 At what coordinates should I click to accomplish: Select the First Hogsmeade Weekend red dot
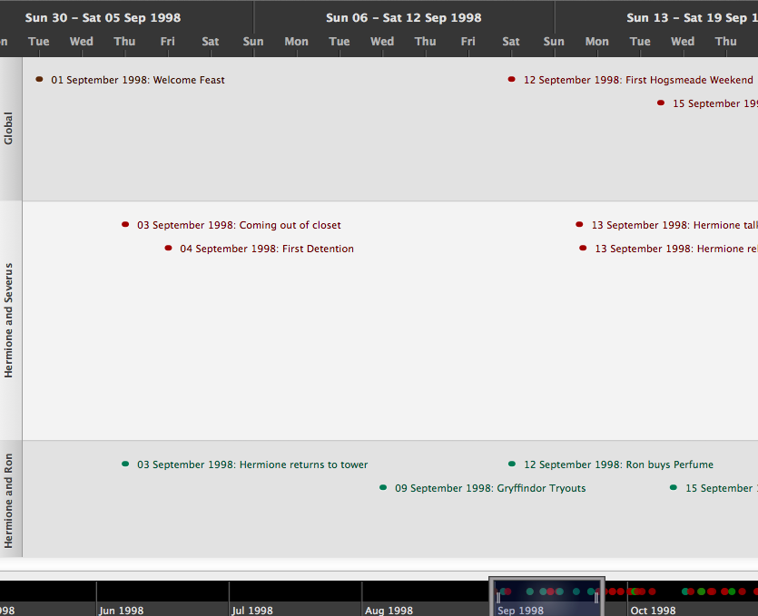coord(512,80)
